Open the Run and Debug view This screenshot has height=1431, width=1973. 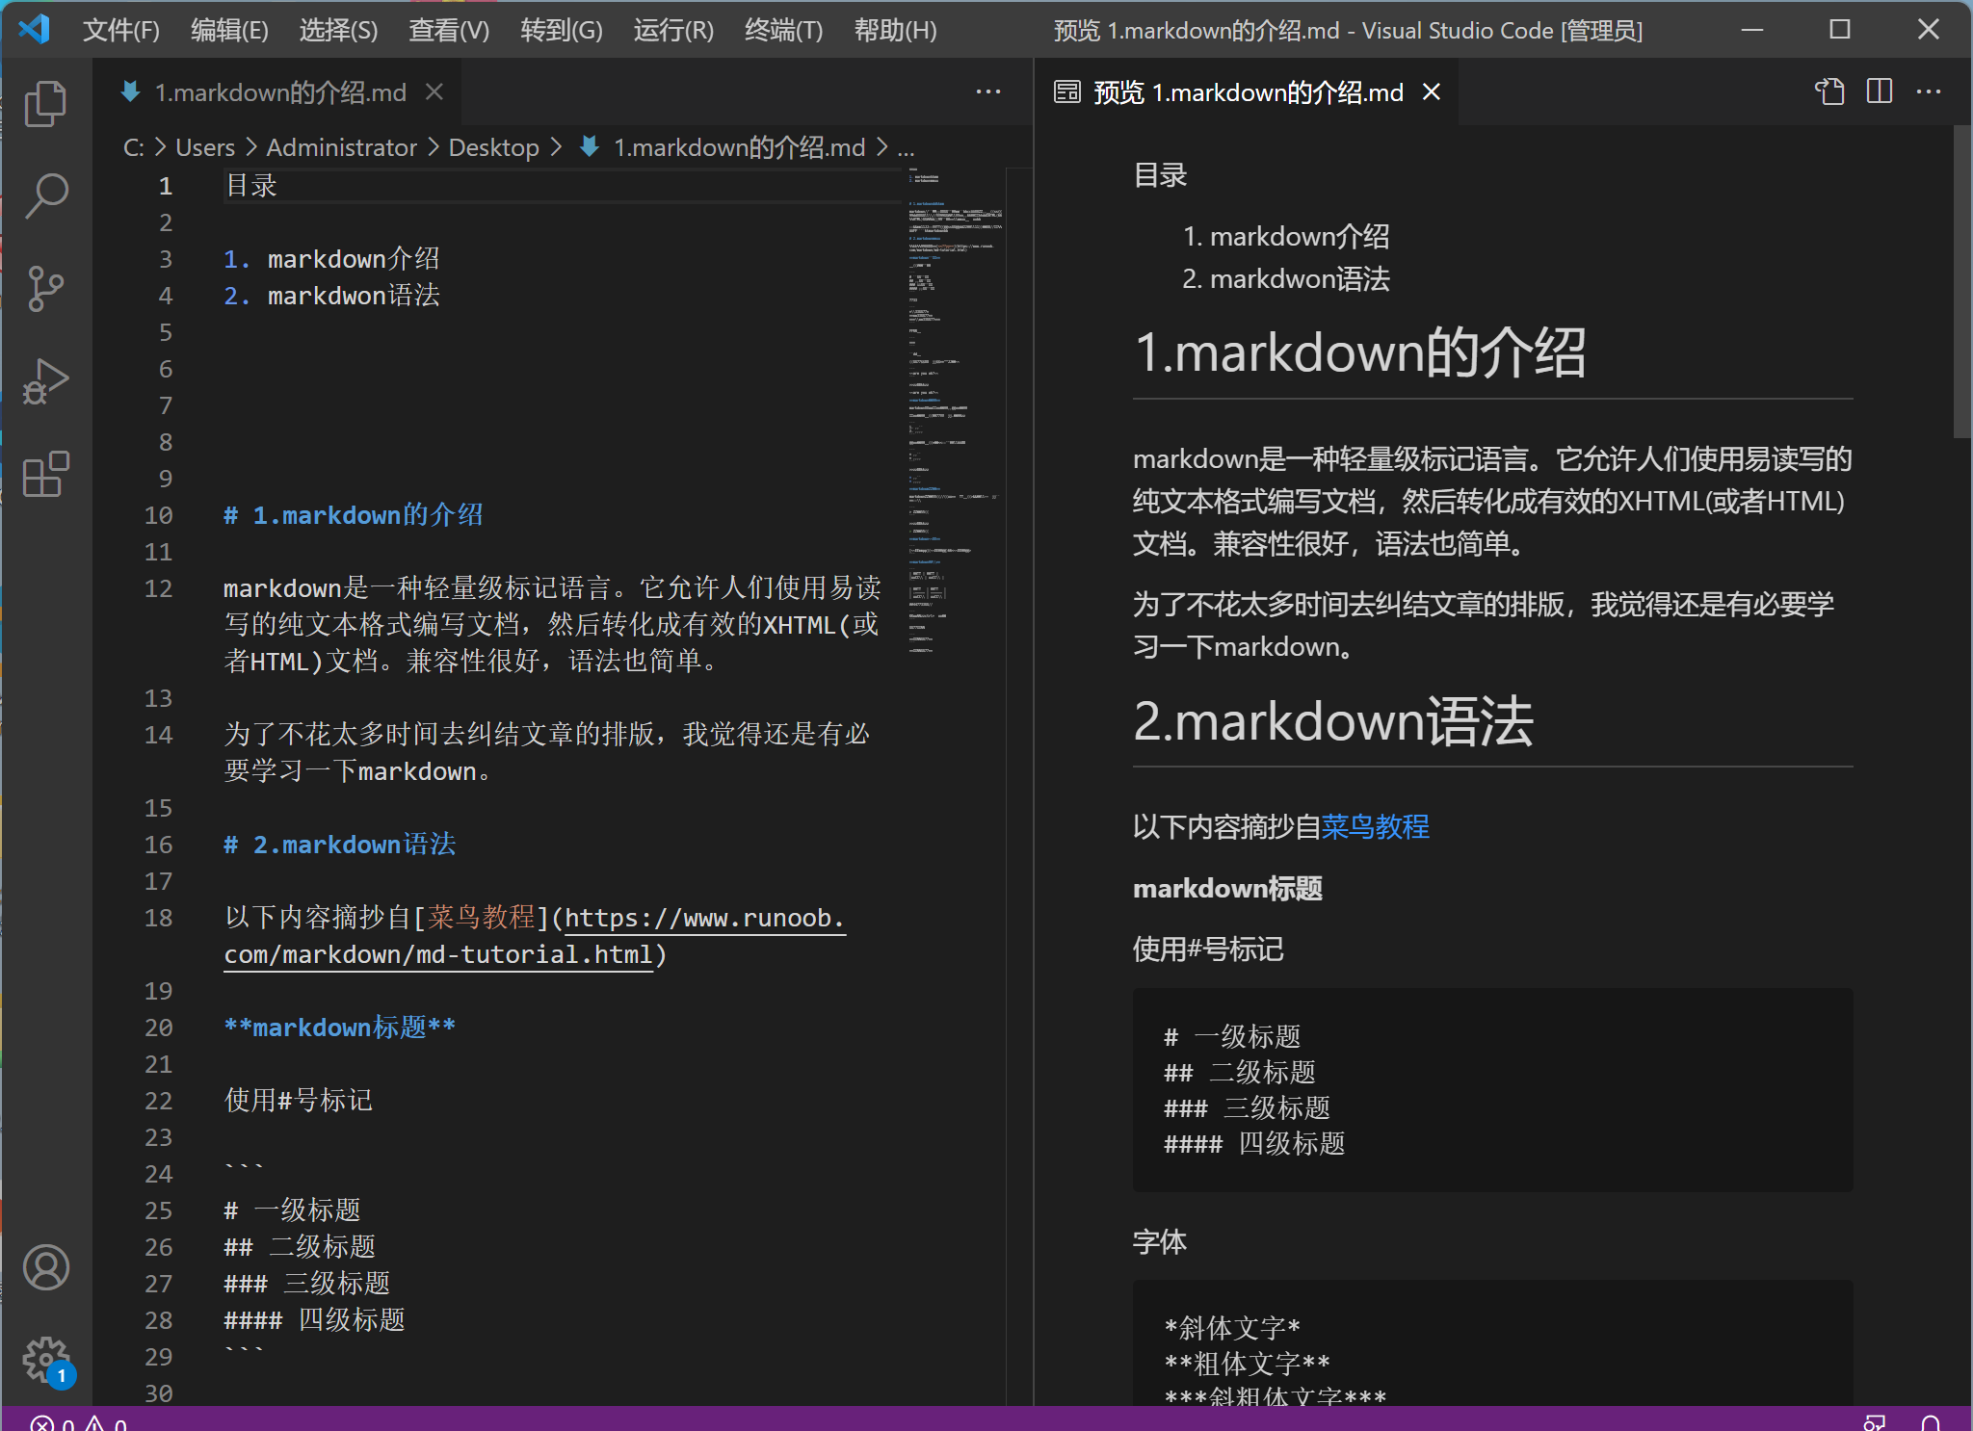(x=45, y=381)
